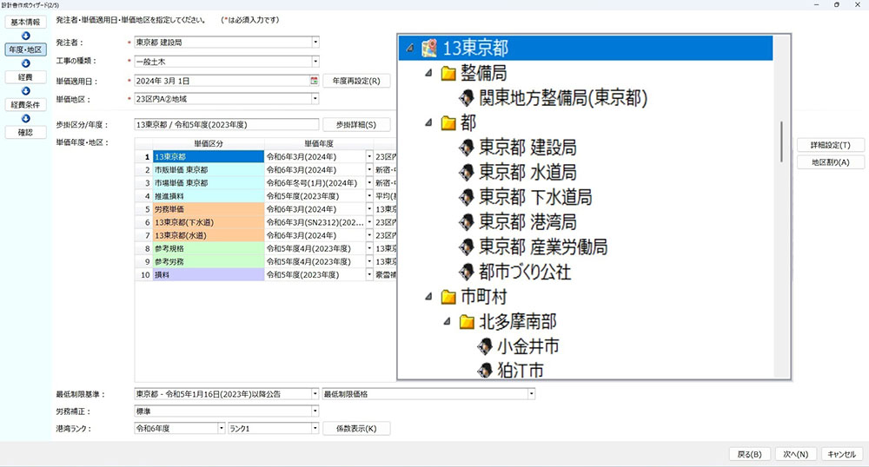Image resolution: width=869 pixels, height=467 pixels.
Task: Switch to the 経費条件 wizard step
Action: pos(25,105)
